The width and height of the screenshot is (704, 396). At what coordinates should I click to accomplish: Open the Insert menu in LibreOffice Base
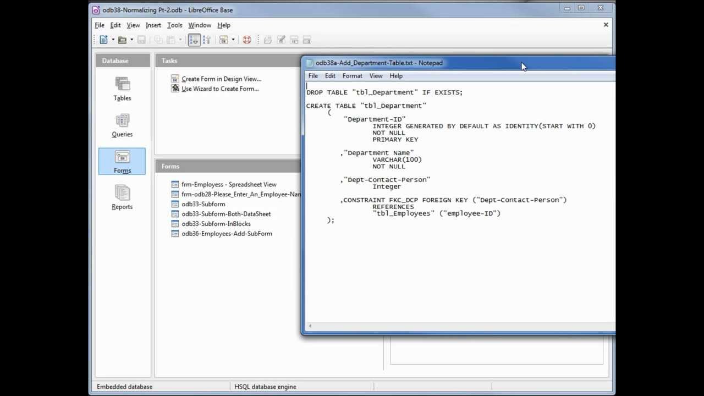click(153, 25)
